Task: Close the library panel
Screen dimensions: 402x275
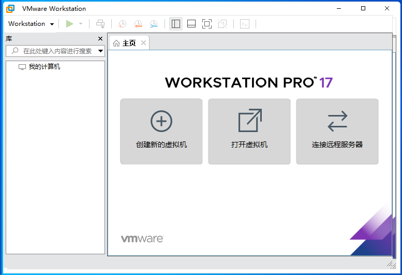Action: [x=100, y=38]
